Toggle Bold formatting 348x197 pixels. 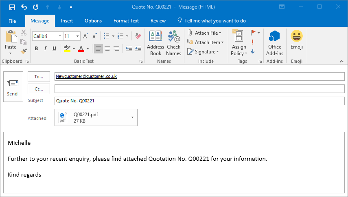pyautogui.click(x=36, y=49)
